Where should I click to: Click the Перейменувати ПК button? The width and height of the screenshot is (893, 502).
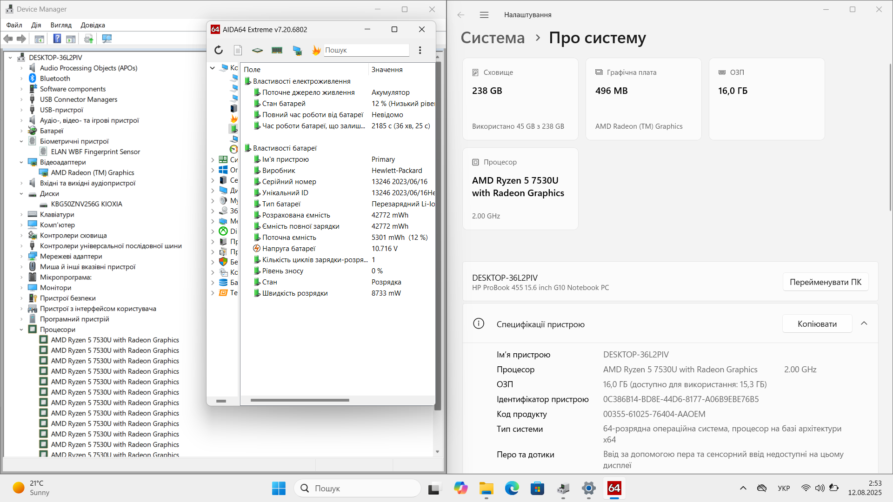pyautogui.click(x=825, y=282)
